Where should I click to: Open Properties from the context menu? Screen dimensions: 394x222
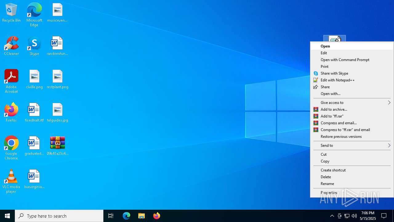[352, 193]
